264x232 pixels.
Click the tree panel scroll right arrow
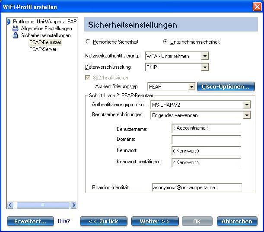[74, 205]
